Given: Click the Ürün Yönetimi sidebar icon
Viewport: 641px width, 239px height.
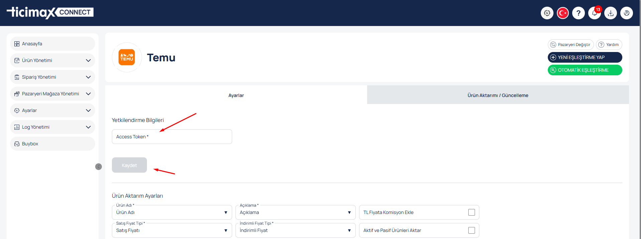Looking at the screenshot, I should 17,60.
